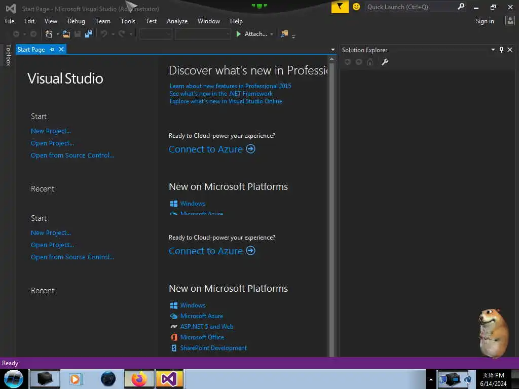Click the Solution Explorer Home icon
This screenshot has height=389, width=519.
(370, 62)
